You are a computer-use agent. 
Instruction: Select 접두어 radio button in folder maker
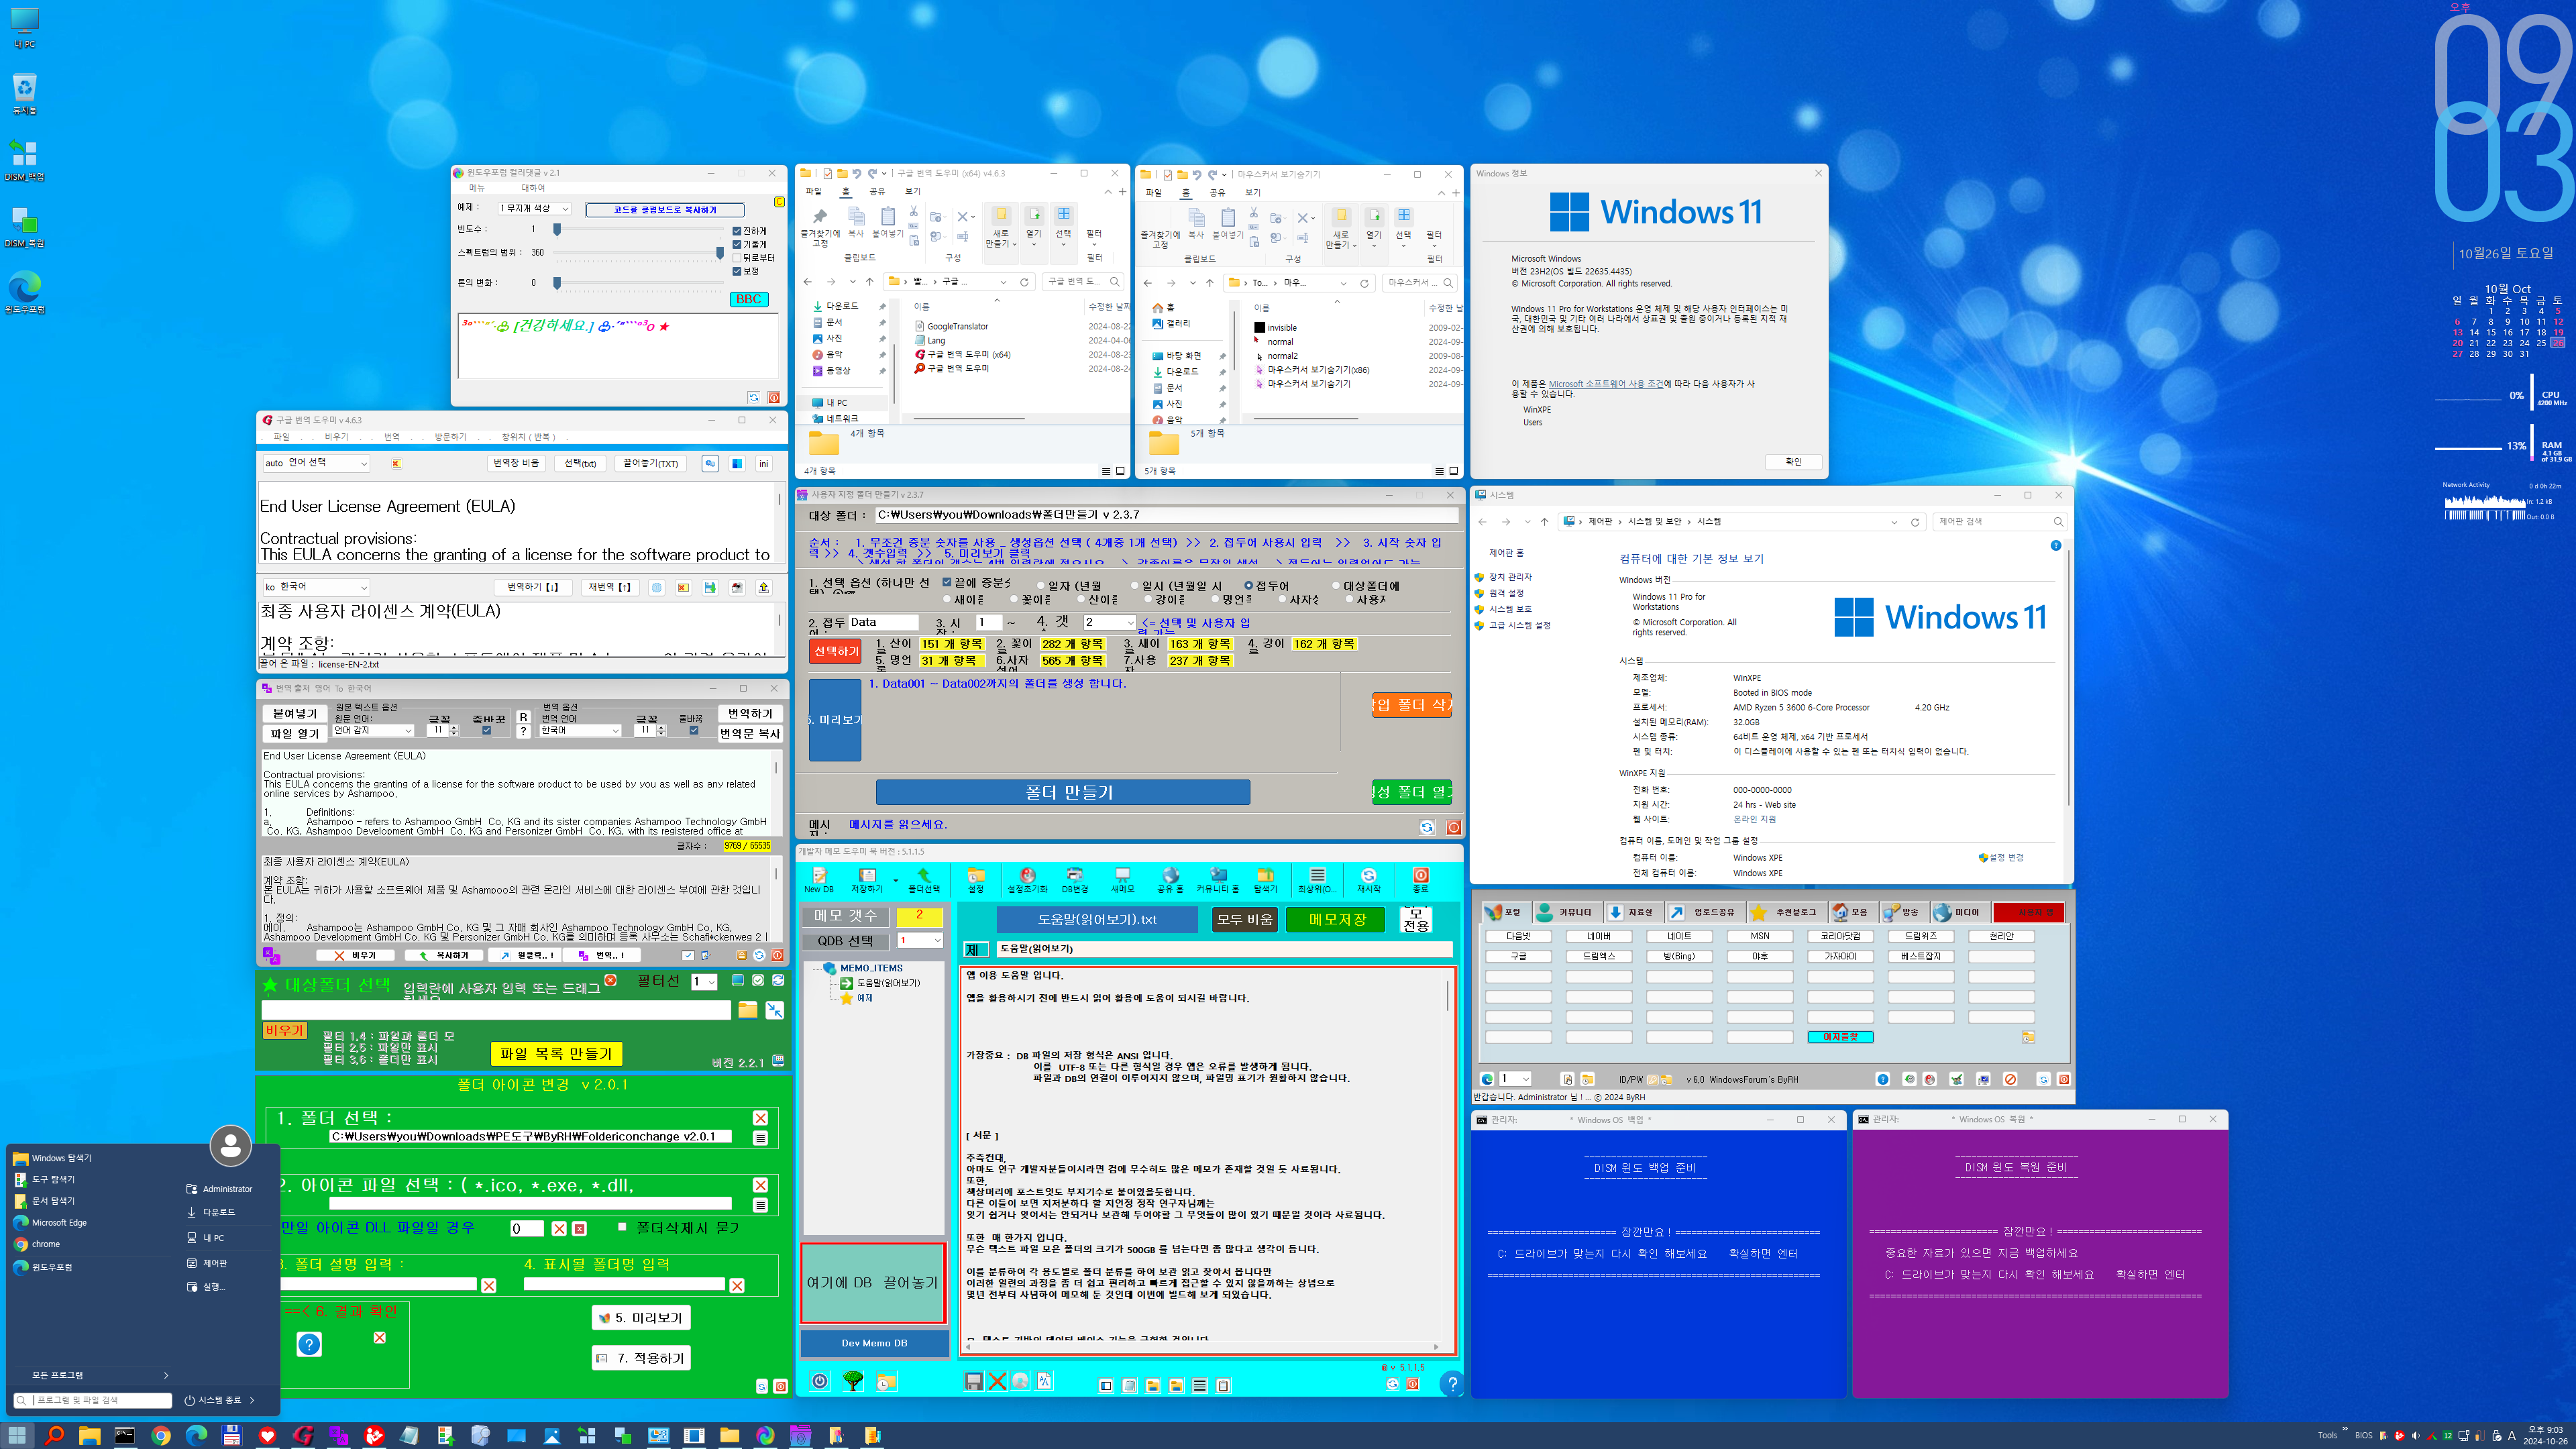1248,585
